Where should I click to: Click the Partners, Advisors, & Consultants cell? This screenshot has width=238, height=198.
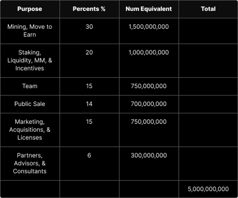pyautogui.click(x=30, y=163)
